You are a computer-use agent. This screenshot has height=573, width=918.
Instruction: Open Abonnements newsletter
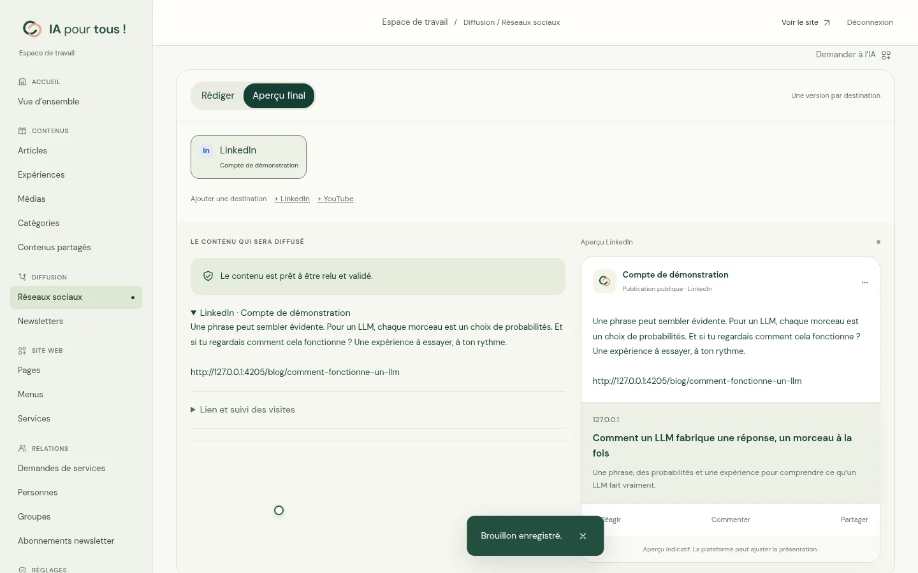66,541
